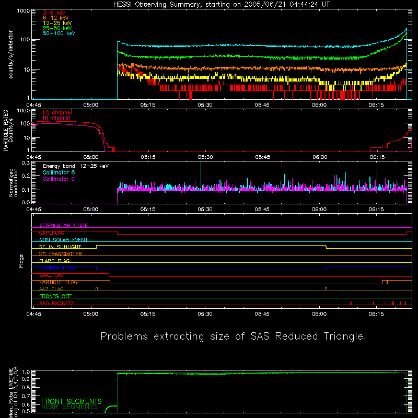This screenshot has width=418, height=418.
Task: Click the 'Energy band: 12-25 keV' label
Action: pyautogui.click(x=76, y=166)
